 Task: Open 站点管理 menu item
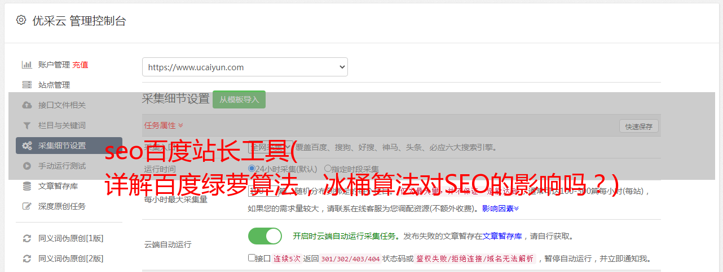pyautogui.click(x=54, y=85)
